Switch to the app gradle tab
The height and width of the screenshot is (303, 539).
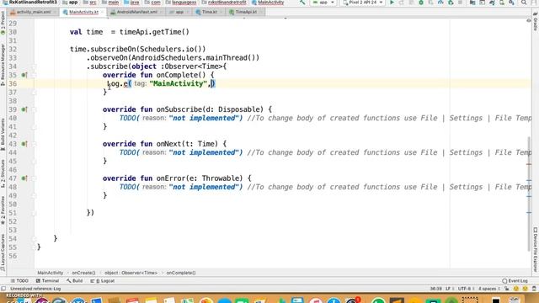179,12
